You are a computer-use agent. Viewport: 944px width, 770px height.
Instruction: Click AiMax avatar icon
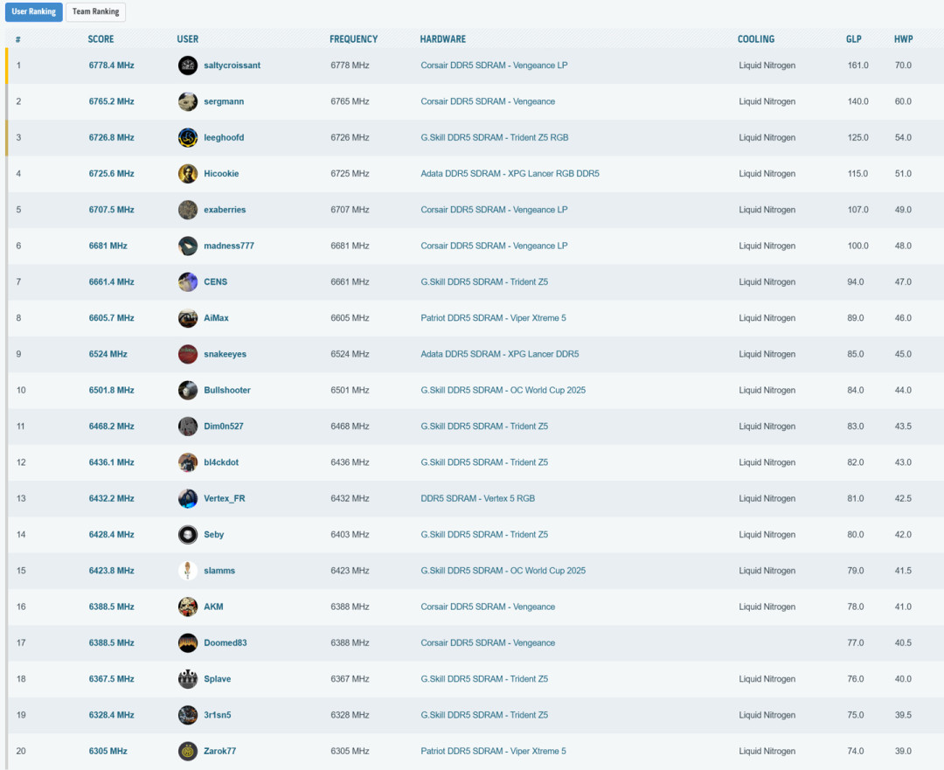pyautogui.click(x=188, y=318)
